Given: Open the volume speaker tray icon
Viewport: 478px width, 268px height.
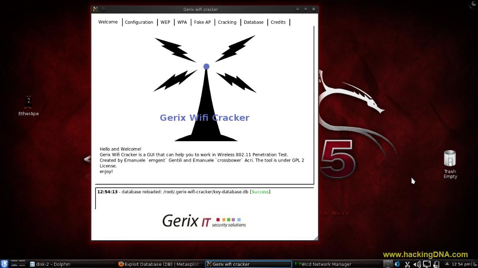Looking at the screenshot, I should pyautogui.click(x=417, y=265).
